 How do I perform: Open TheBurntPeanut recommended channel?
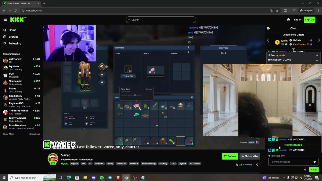point(21,112)
